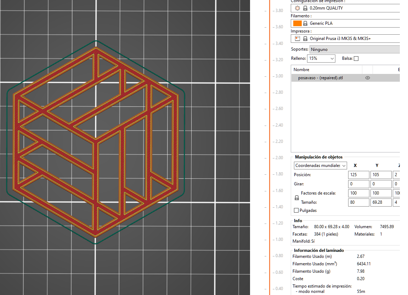Check the Pulgadas checkbox
The height and width of the screenshot is (295, 408).
pyautogui.click(x=296, y=210)
